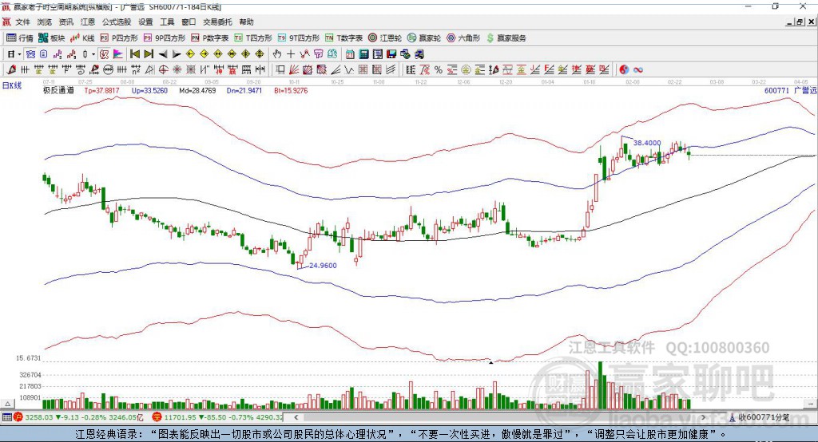Jump to first bar with skip-to-start icon
818x442 pixels.
pyautogui.click(x=134, y=54)
